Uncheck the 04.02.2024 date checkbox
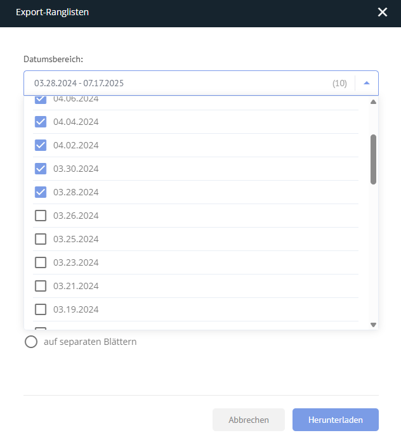The width and height of the screenshot is (401, 440). [41, 145]
